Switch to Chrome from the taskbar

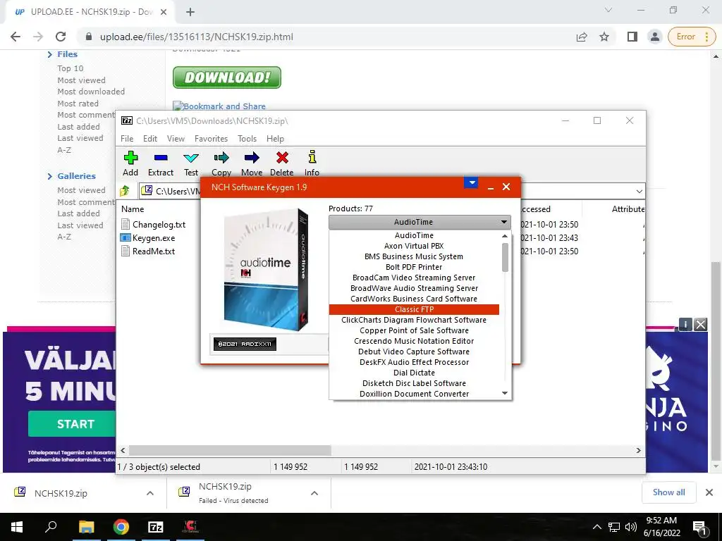121,527
